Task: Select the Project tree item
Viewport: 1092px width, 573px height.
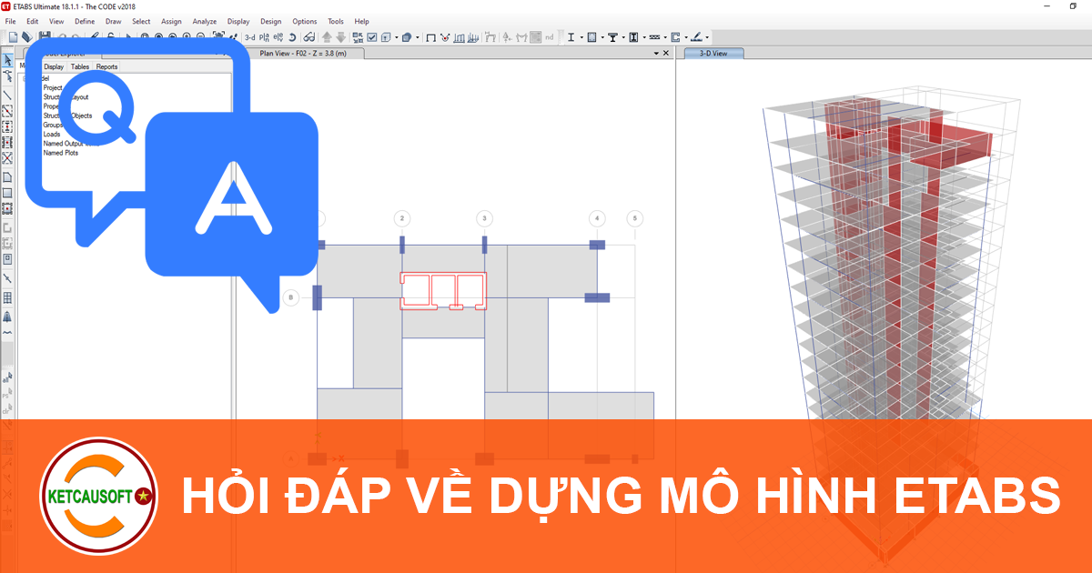Action: click(x=53, y=87)
